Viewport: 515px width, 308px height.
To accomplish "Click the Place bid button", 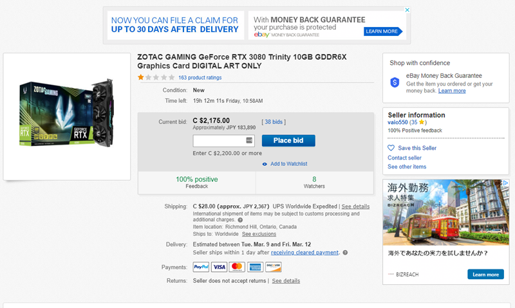I will 288,140.
